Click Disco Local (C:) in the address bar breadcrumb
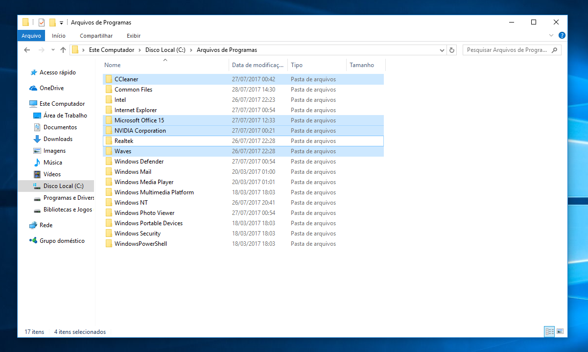Screen dimensions: 588x352 tap(165, 50)
